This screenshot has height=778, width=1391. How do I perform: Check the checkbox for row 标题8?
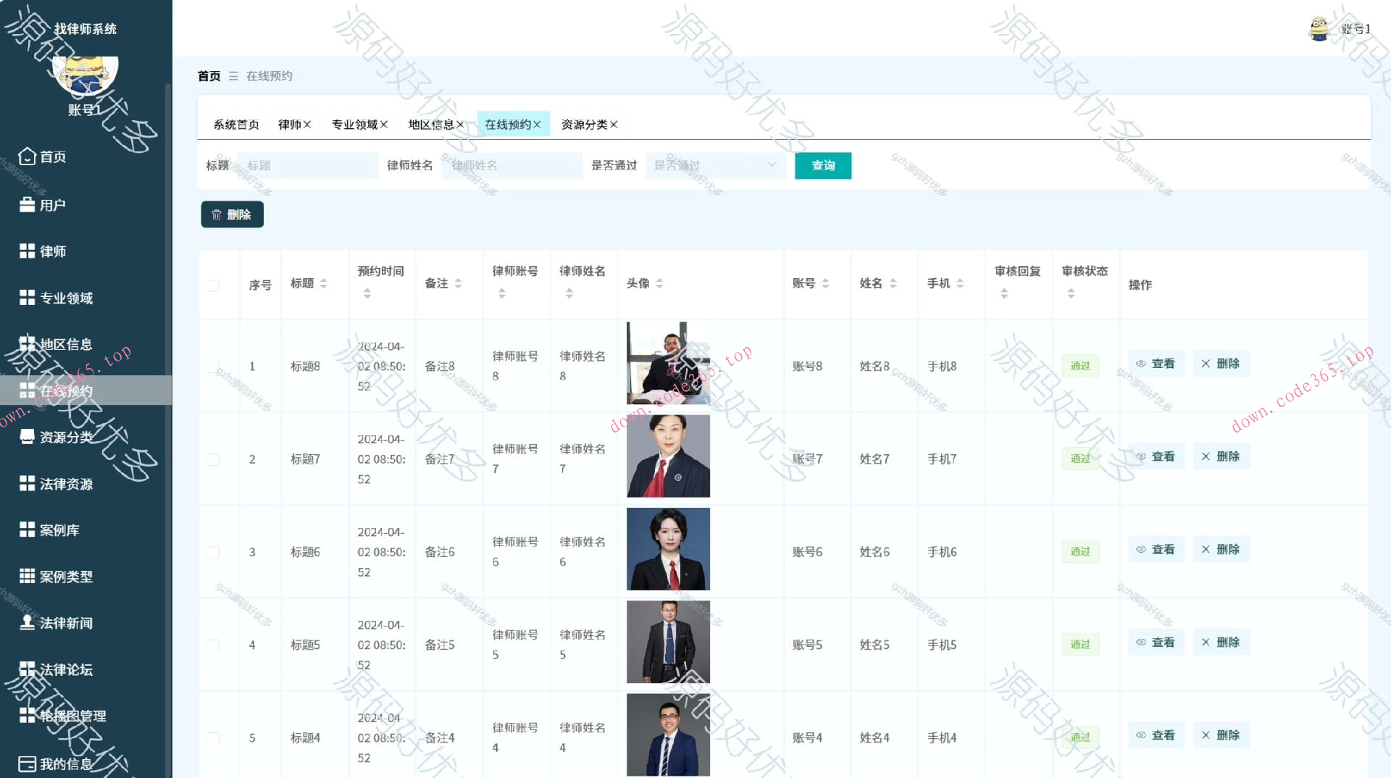click(x=213, y=366)
